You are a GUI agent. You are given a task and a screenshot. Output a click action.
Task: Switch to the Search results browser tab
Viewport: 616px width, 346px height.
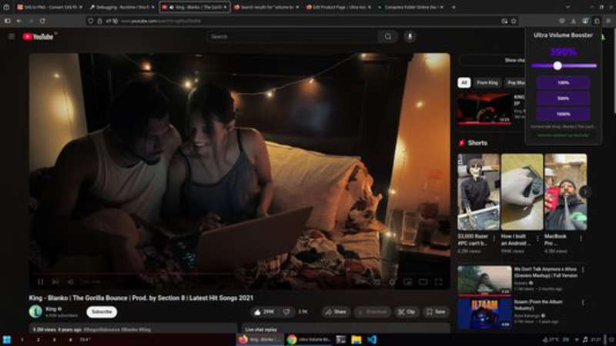point(266,7)
